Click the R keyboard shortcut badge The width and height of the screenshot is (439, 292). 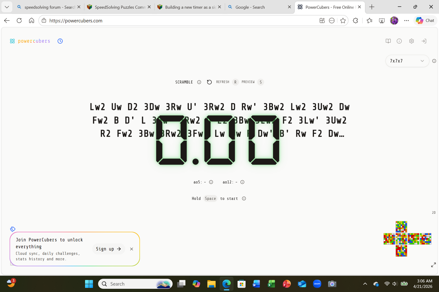[235, 82]
